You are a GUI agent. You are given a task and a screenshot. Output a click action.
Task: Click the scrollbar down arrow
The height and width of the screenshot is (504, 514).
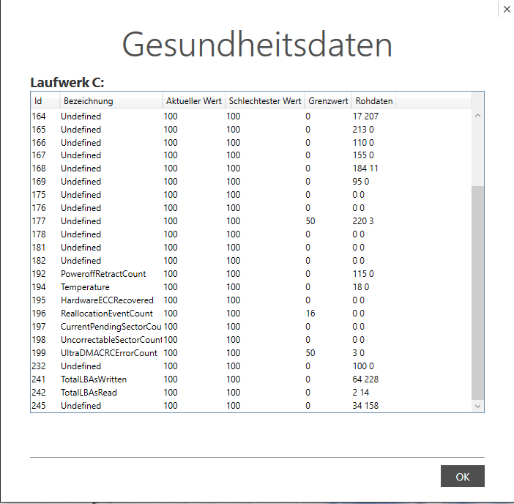click(477, 406)
